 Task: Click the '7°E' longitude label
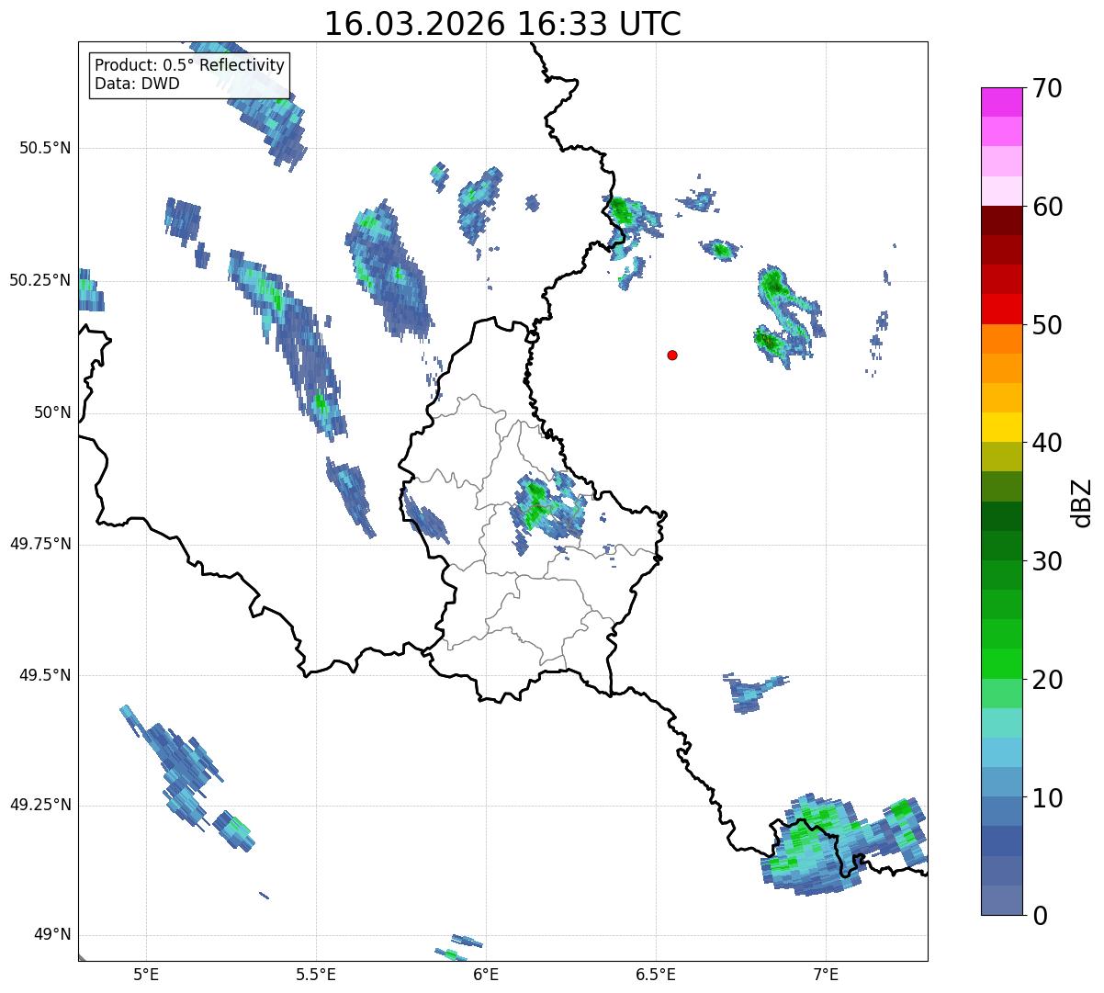pos(826,975)
